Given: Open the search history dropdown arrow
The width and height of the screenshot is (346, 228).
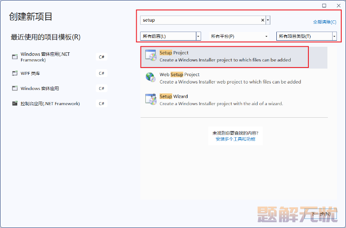Looking at the screenshot, I should (268, 20).
